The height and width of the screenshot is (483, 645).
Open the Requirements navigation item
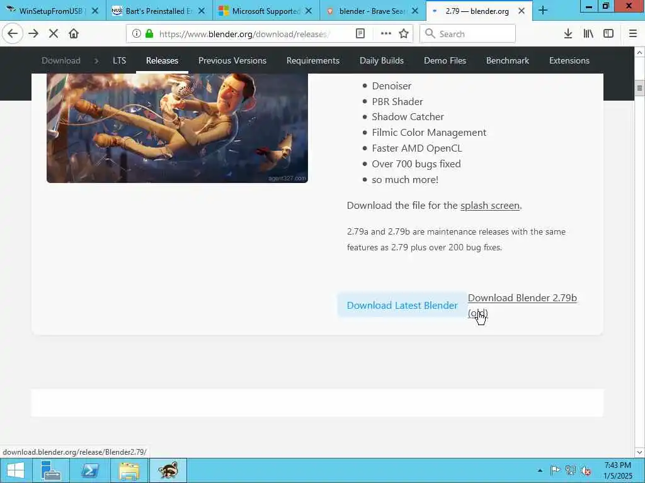313,60
